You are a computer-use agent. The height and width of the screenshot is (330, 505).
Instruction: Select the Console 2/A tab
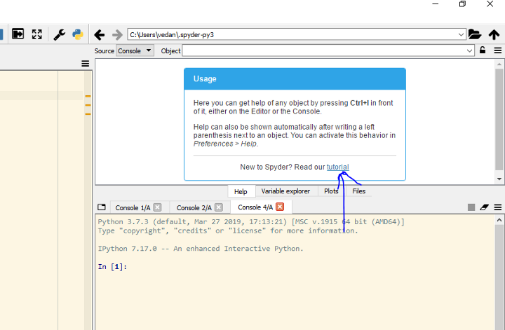click(x=194, y=207)
